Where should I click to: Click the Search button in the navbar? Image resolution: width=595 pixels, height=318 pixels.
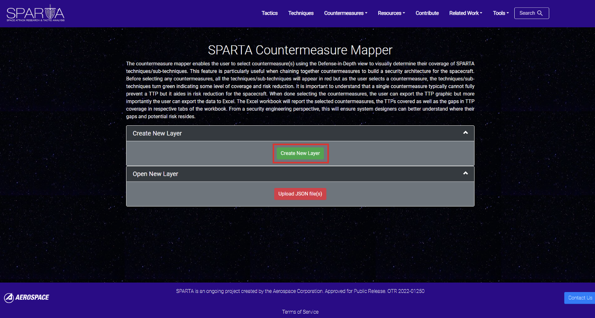click(532, 13)
